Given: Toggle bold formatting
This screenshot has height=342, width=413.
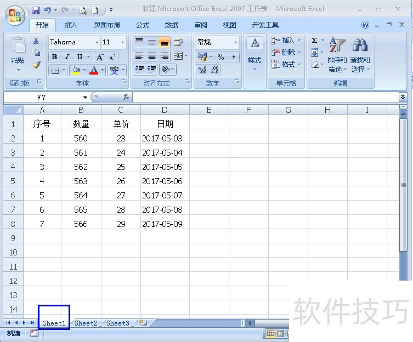Looking at the screenshot, I should [x=54, y=57].
